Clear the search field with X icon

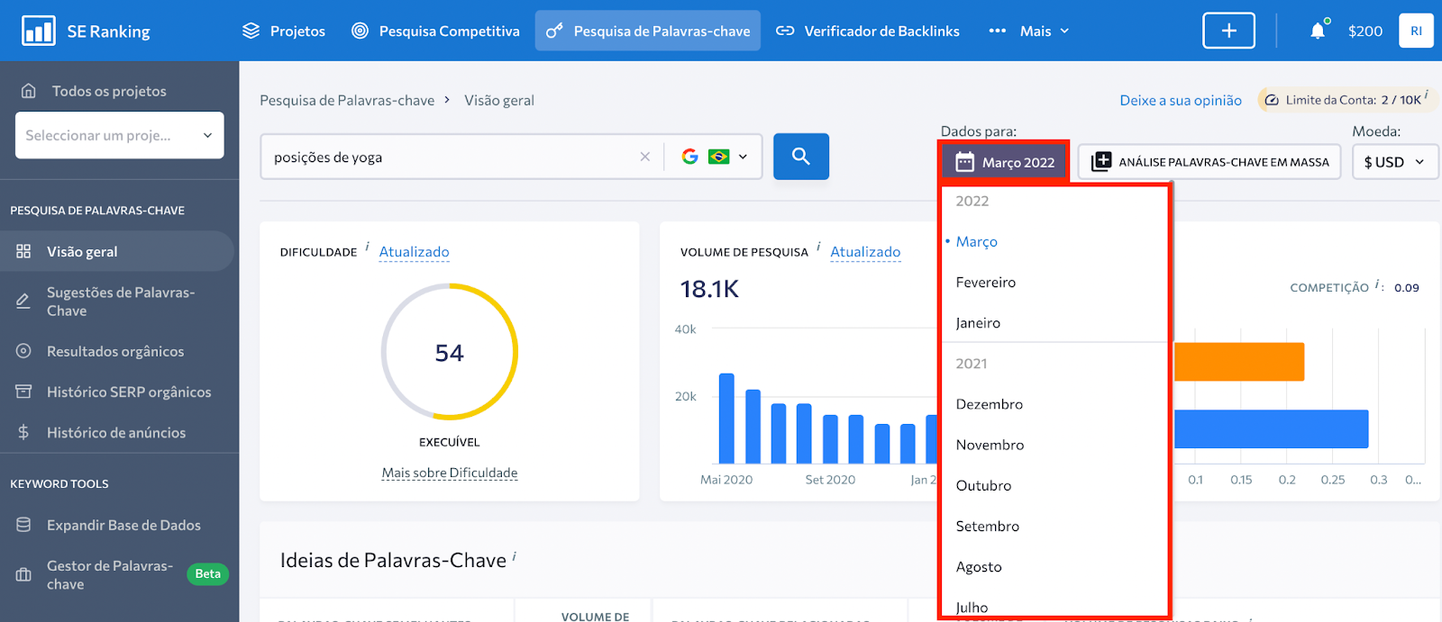(x=644, y=157)
